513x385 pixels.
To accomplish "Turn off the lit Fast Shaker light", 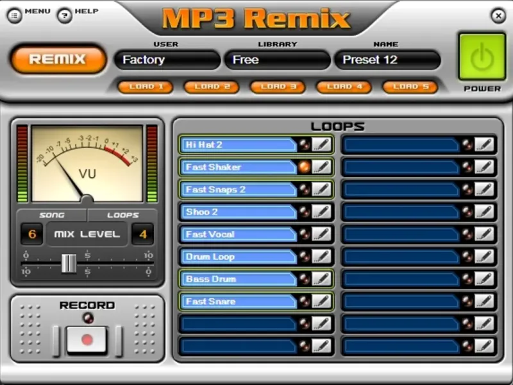I will (304, 167).
